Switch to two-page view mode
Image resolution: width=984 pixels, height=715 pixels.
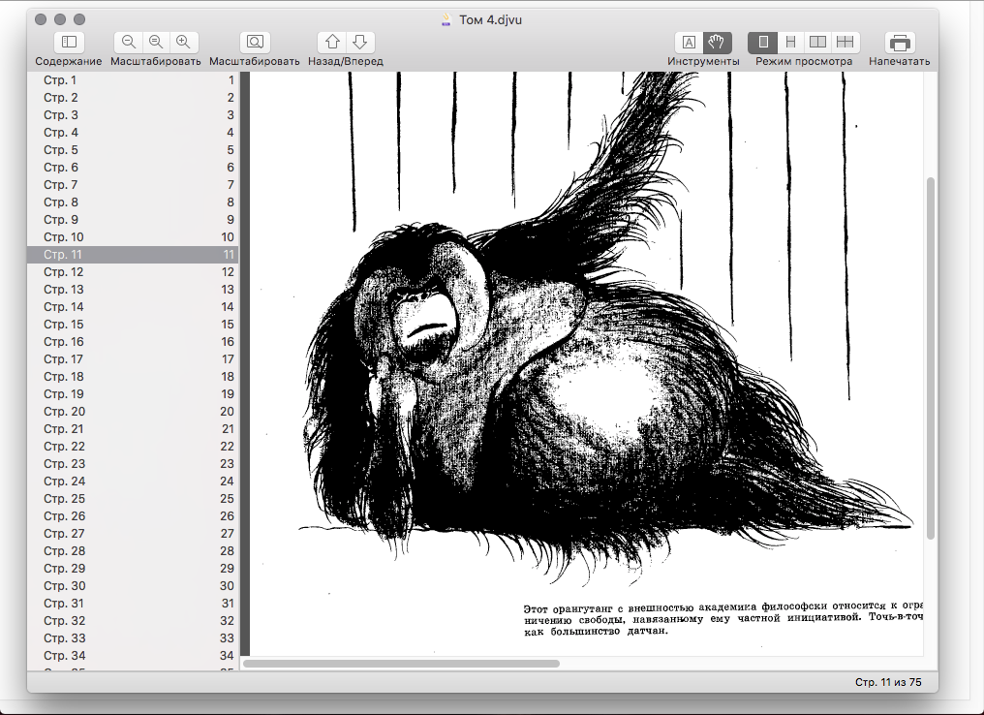817,42
